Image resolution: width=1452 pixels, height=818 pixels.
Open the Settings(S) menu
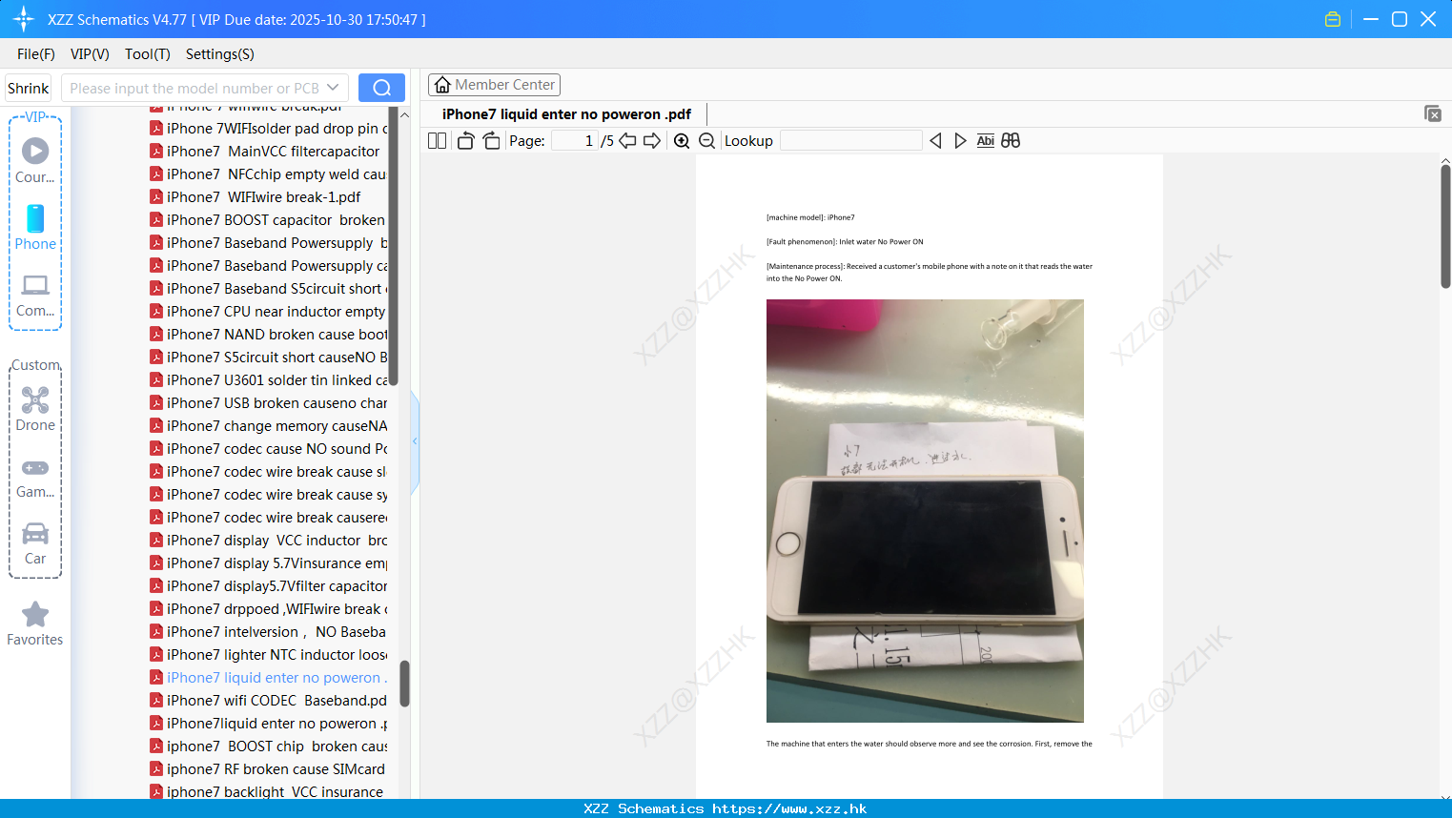pyautogui.click(x=220, y=54)
